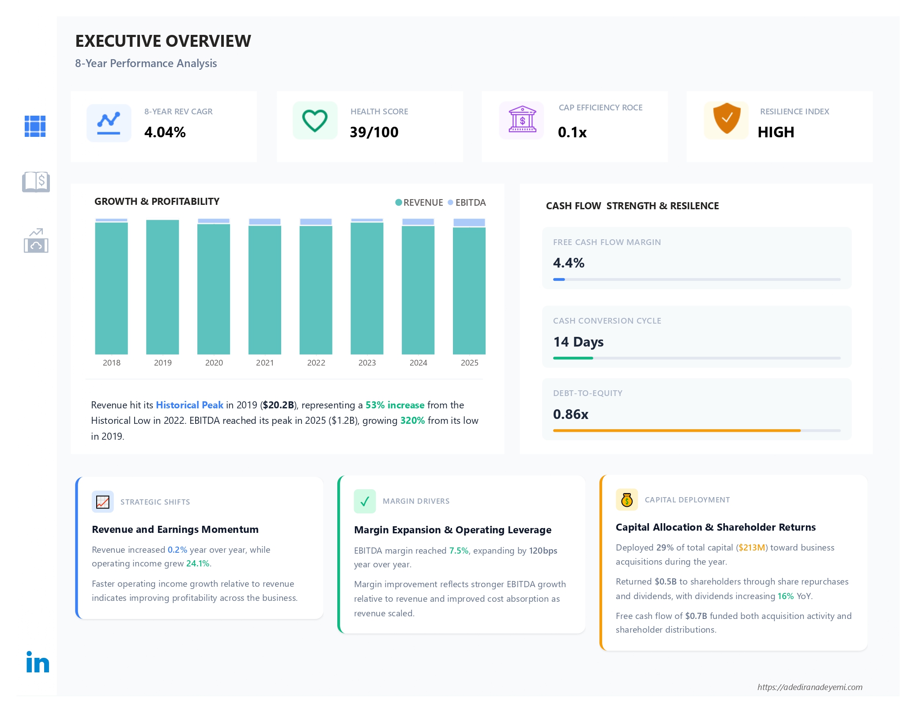Select the Cap Efficiency bank icon

point(521,119)
